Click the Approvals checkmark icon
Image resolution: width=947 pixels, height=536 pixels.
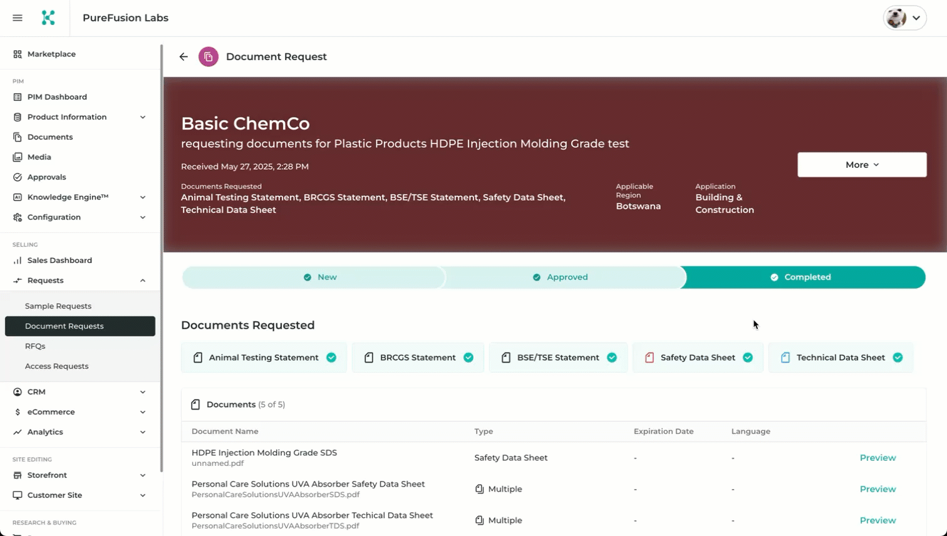[x=18, y=177]
